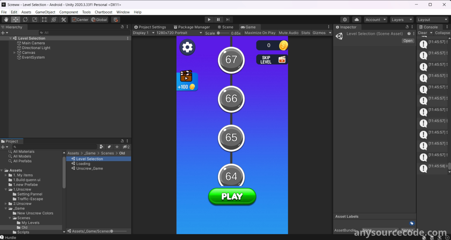Screen dimensions: 451x240
Task: Select the Scale tool
Action: click(35, 19)
